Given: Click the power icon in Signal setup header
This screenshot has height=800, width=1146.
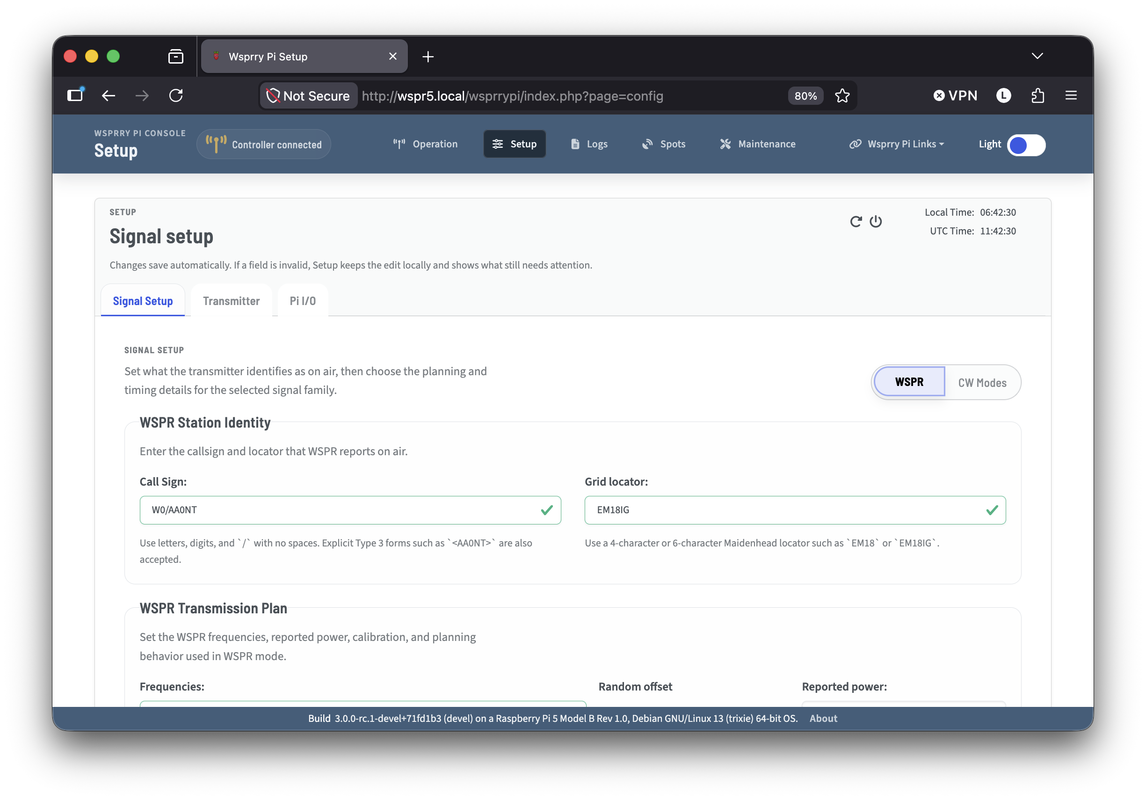Looking at the screenshot, I should tap(876, 222).
